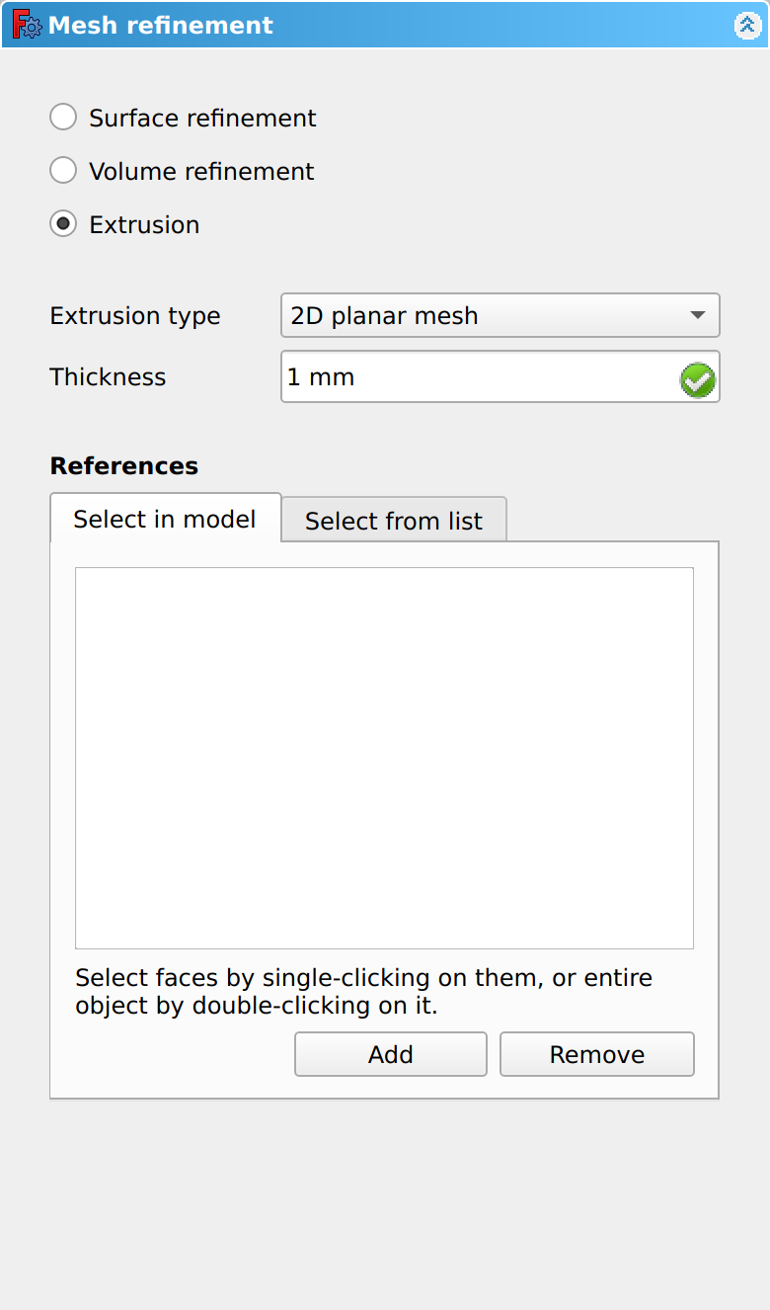Viewport: 770px width, 1310px height.
Task: Open the Select from list tab
Action: pos(394,521)
